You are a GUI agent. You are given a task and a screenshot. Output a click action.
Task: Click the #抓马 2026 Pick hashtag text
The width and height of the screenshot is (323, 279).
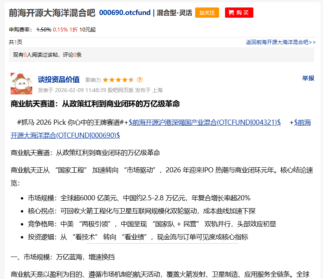(x=71, y=122)
